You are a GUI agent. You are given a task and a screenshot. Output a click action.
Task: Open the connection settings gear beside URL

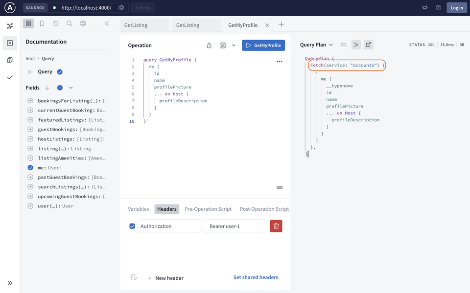(122, 8)
